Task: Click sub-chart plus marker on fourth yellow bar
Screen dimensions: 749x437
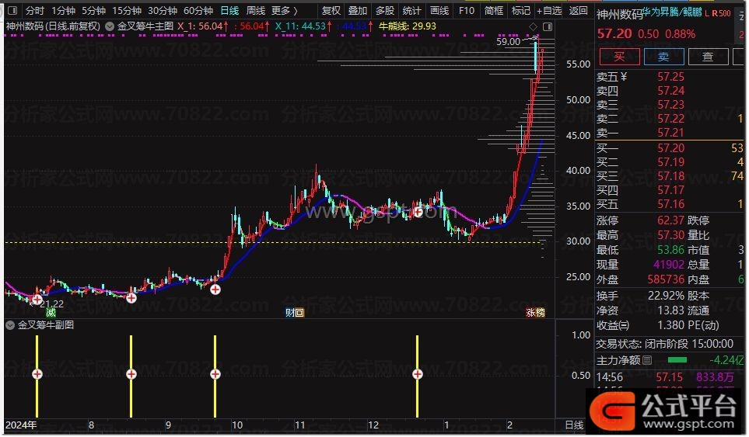Action: tap(418, 374)
